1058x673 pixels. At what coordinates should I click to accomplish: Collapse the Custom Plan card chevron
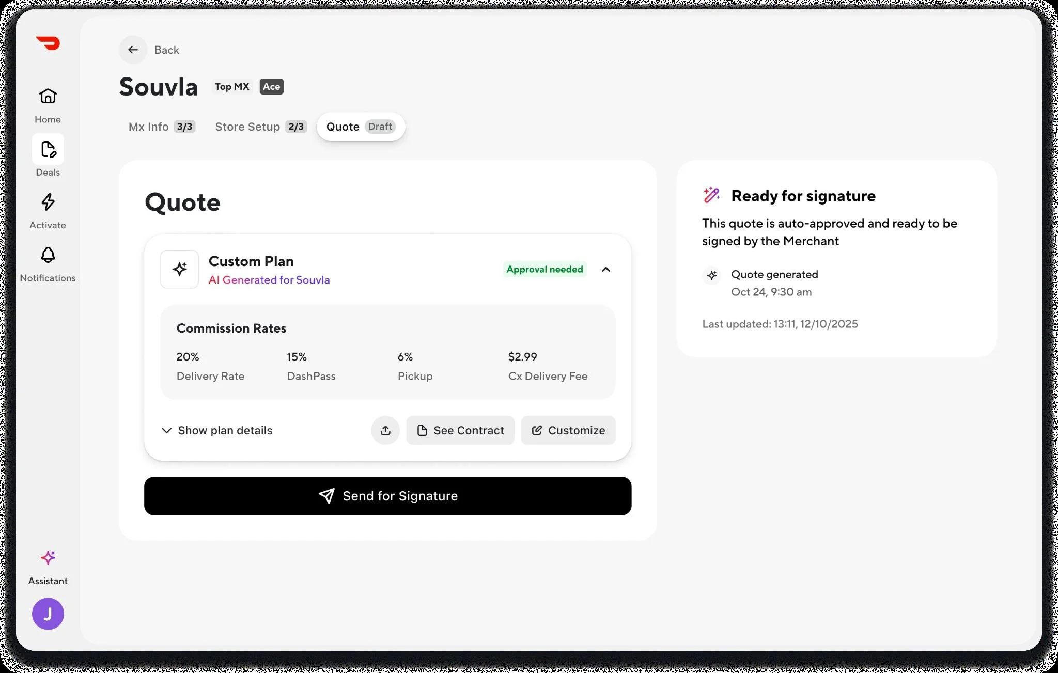[606, 269]
